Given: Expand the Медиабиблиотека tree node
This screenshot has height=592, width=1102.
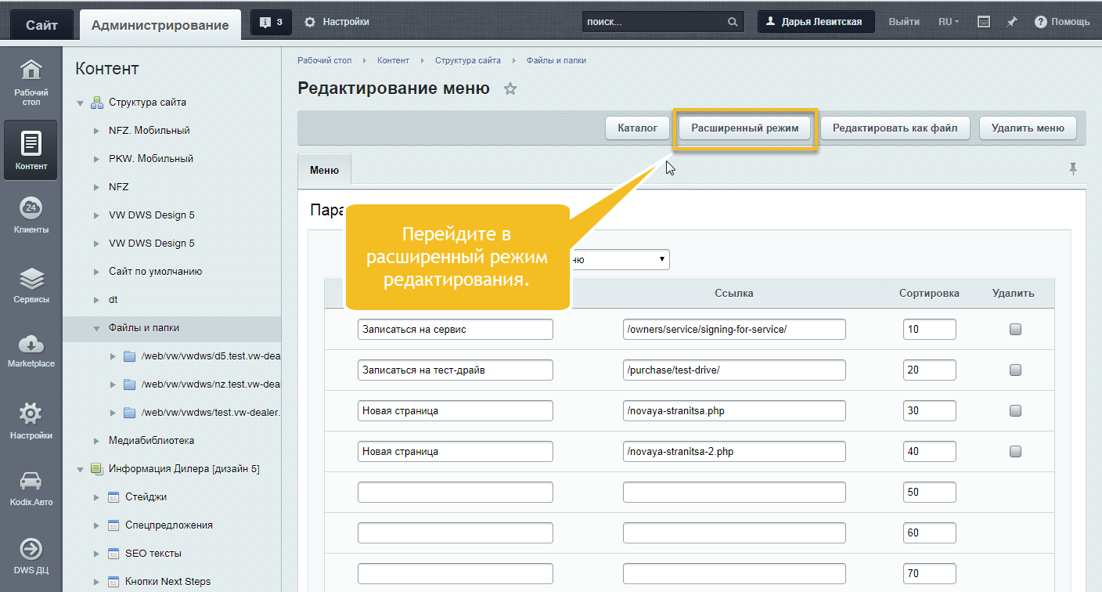Looking at the screenshot, I should click(96, 441).
